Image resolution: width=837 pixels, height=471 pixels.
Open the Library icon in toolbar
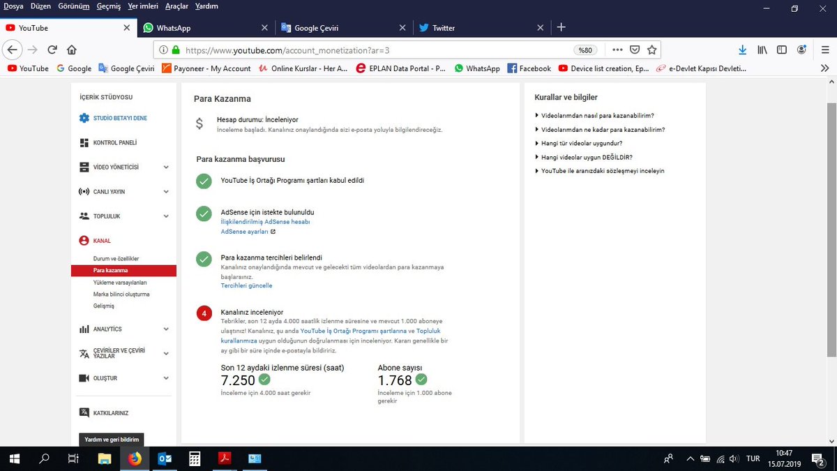point(762,50)
